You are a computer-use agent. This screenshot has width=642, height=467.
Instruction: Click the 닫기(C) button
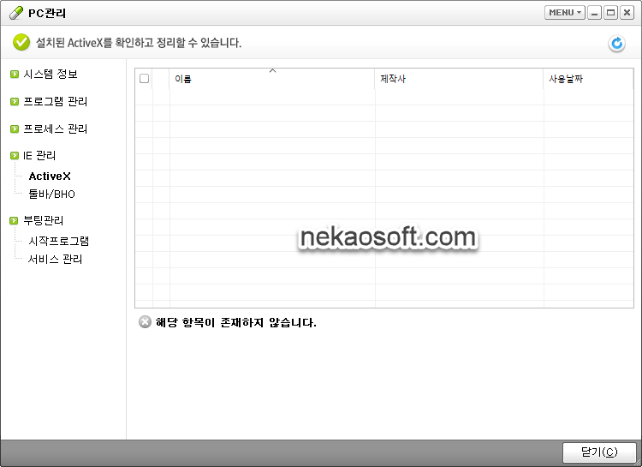(599, 452)
